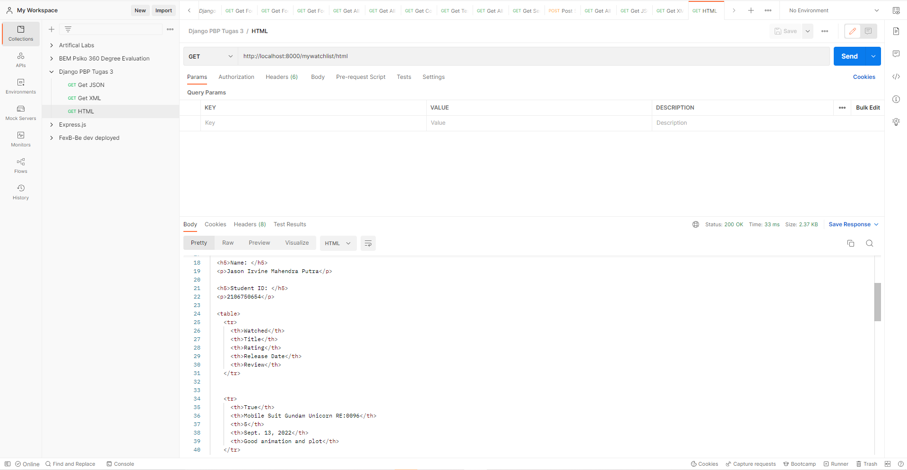This screenshot has height=470, width=907.
Task: Select the Get XML request in Django collection
Action: 89,98
